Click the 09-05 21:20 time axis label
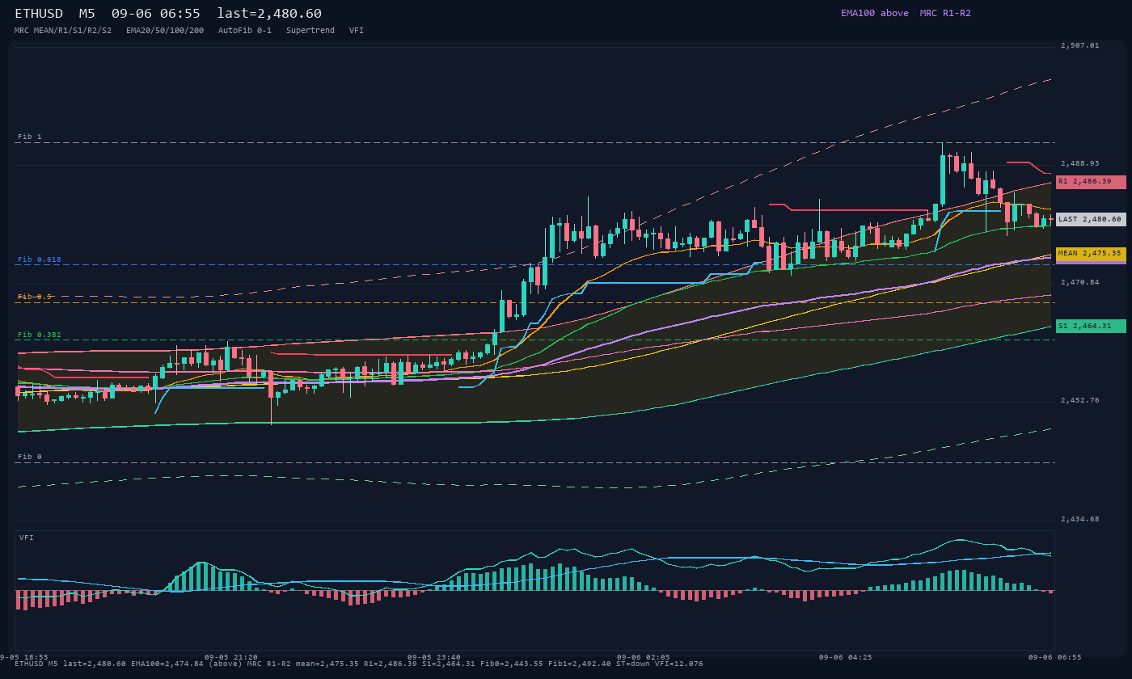This screenshot has height=679, width=1132. click(x=231, y=657)
